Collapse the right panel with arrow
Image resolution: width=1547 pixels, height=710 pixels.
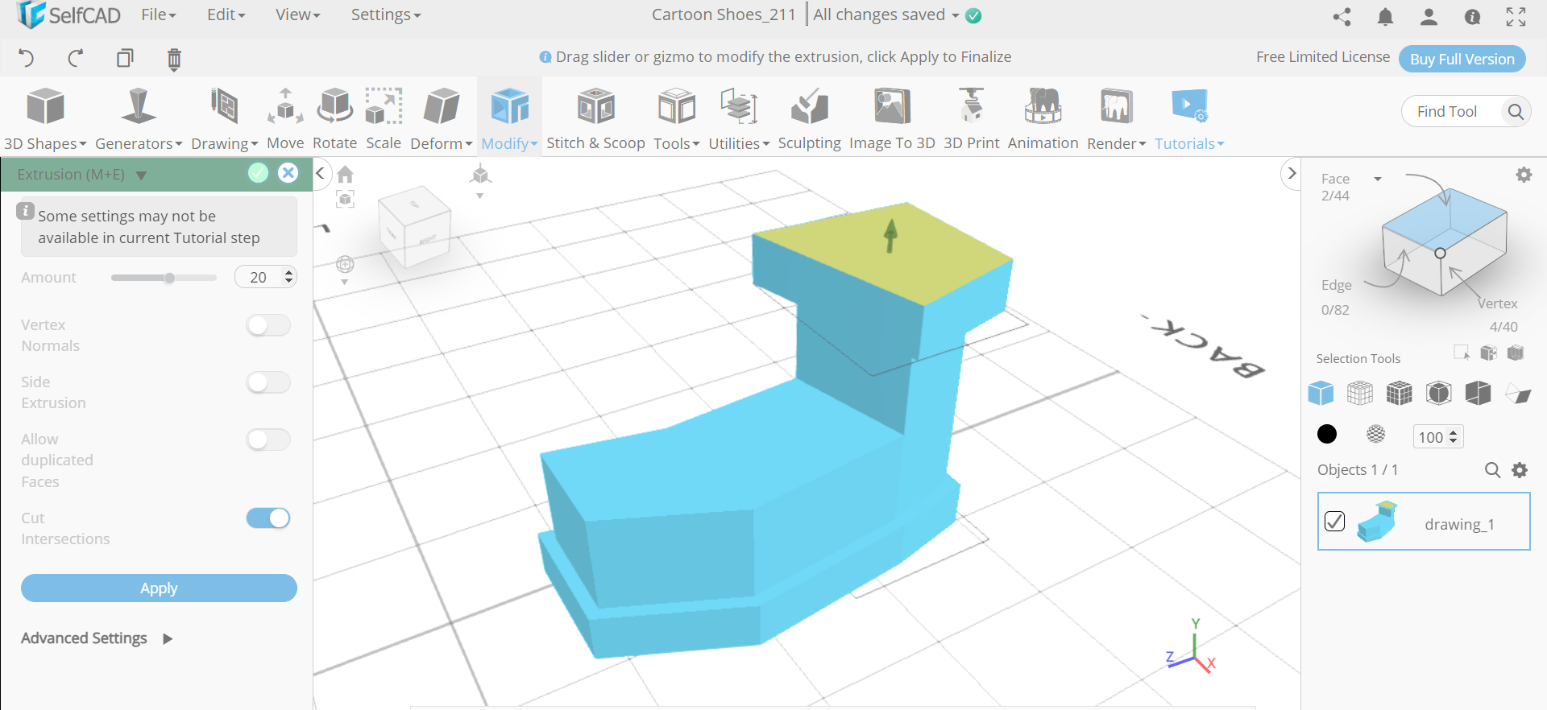[1292, 173]
